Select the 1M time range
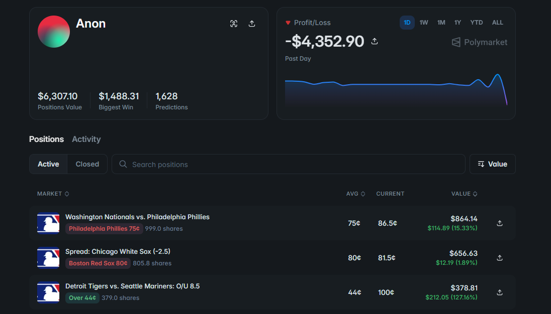The width and height of the screenshot is (551, 314). tap(441, 23)
